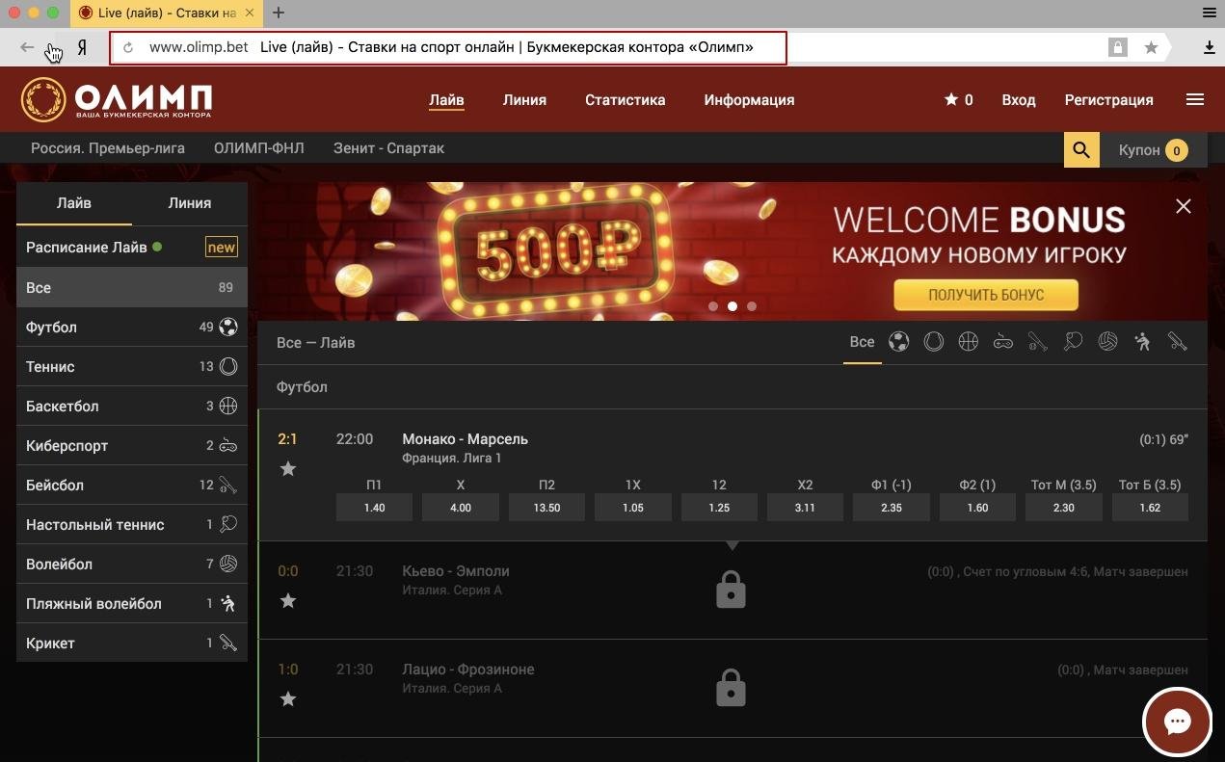
Task: Filter live events by baseball bat icon
Action: click(x=1038, y=342)
